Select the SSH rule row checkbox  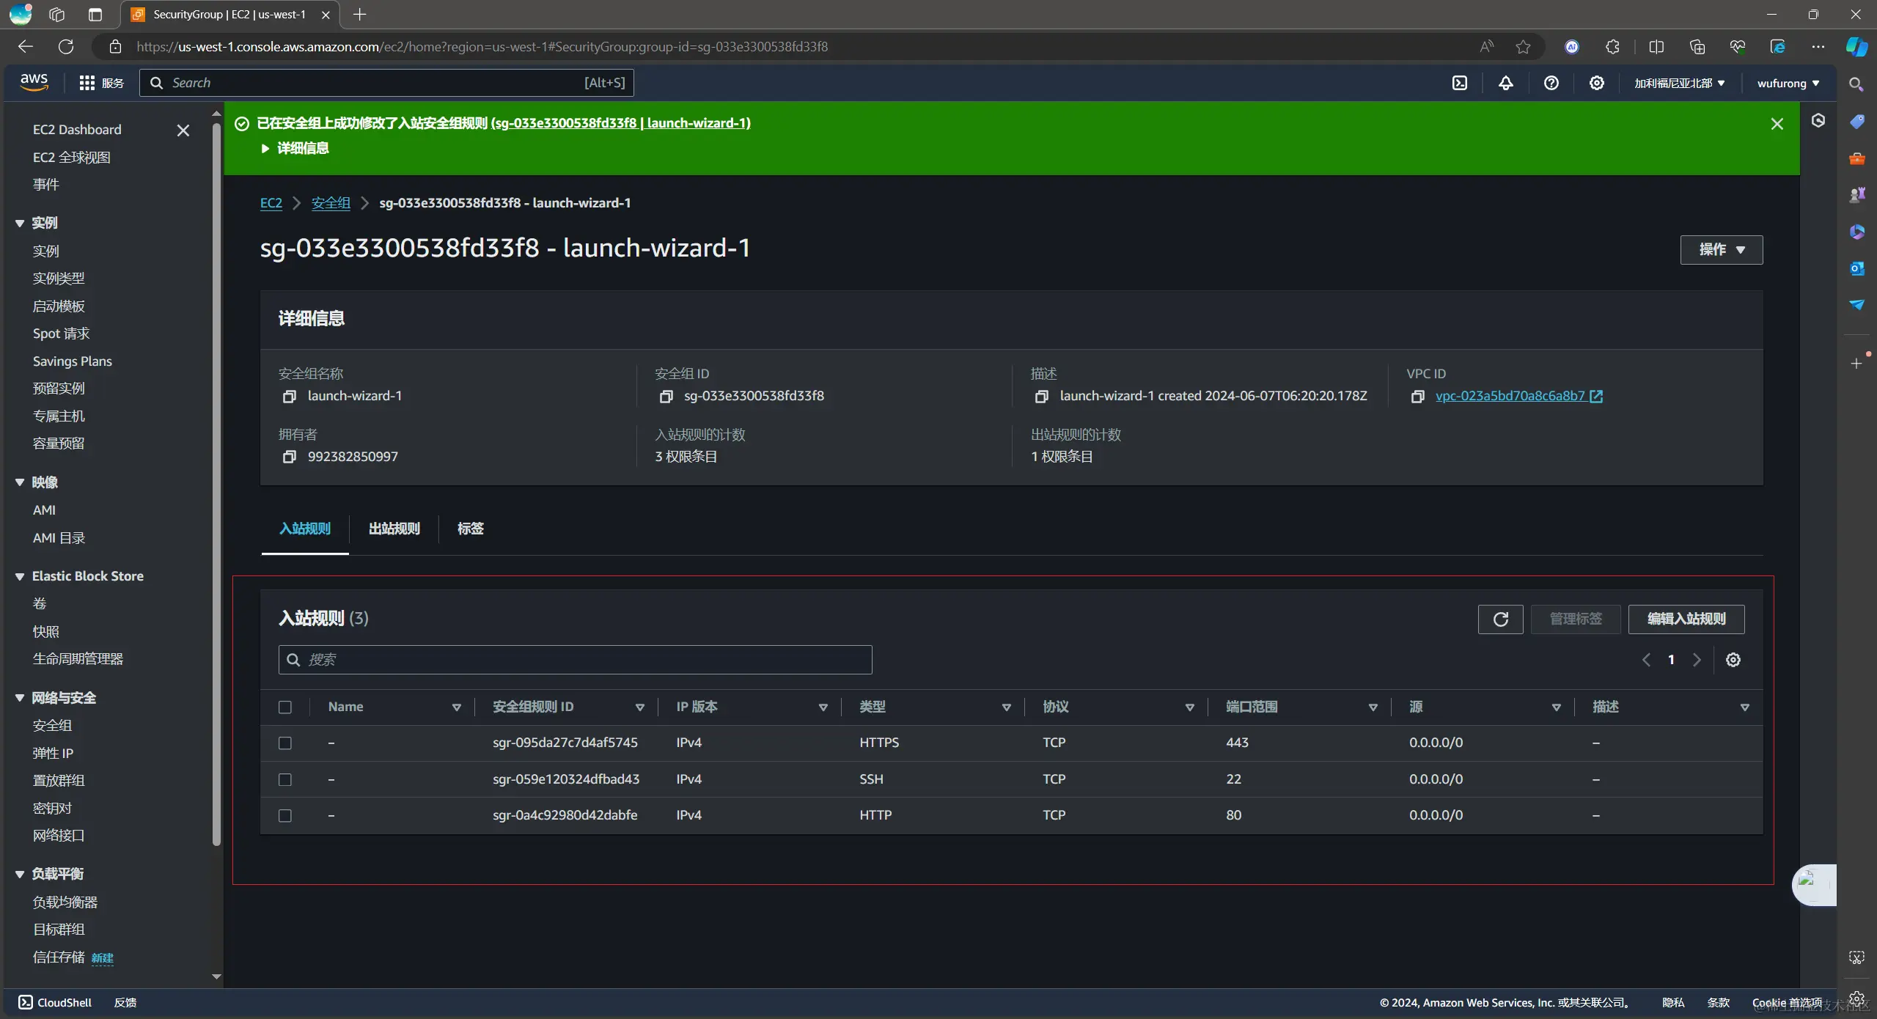(285, 779)
